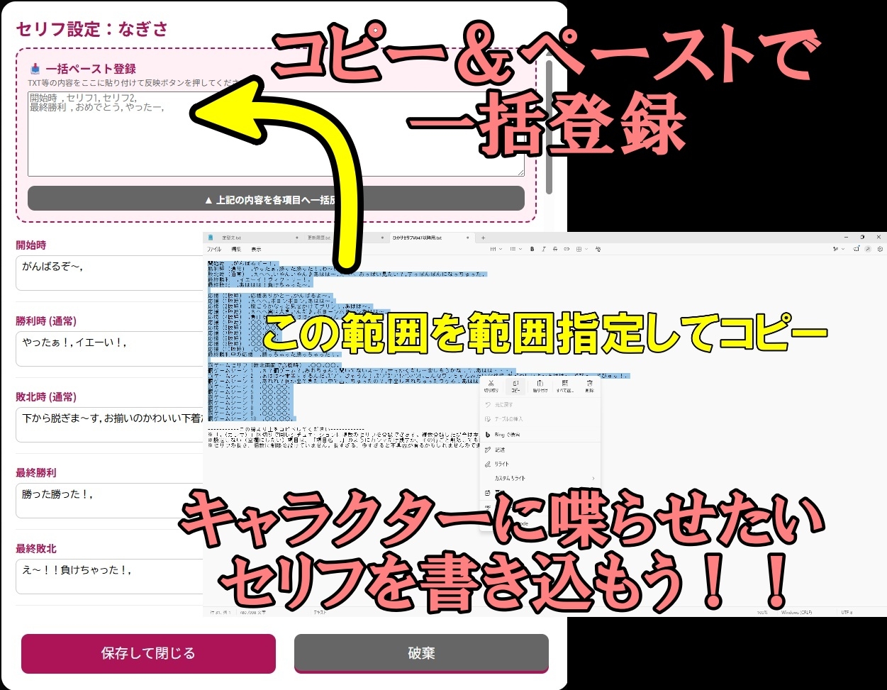Click 切り取り cut in context menu
The height and width of the screenshot is (690, 887).
pyautogui.click(x=491, y=385)
